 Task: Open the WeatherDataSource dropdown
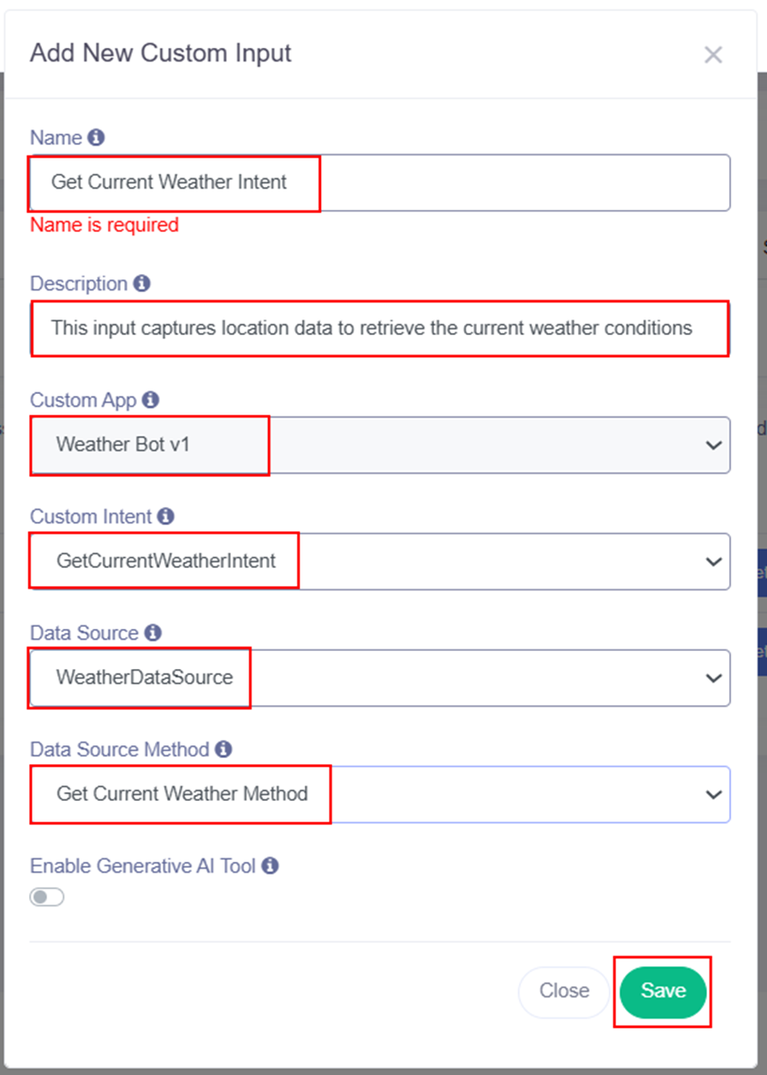(380, 678)
